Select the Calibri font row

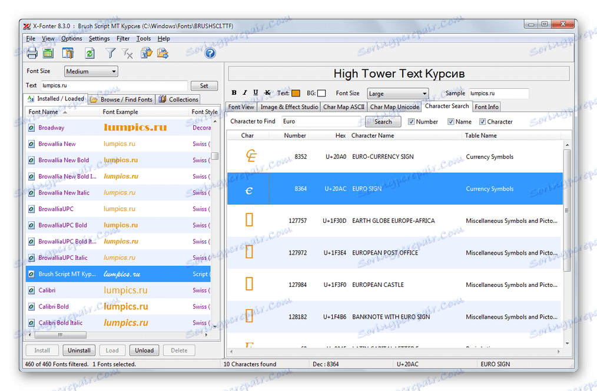pyautogui.click(x=118, y=290)
